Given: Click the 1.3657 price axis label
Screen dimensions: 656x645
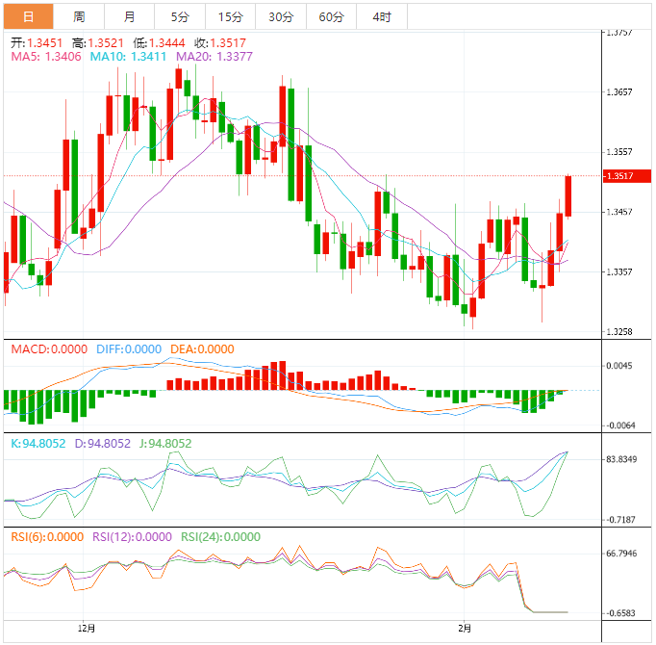Looking at the screenshot, I should 619,91.
